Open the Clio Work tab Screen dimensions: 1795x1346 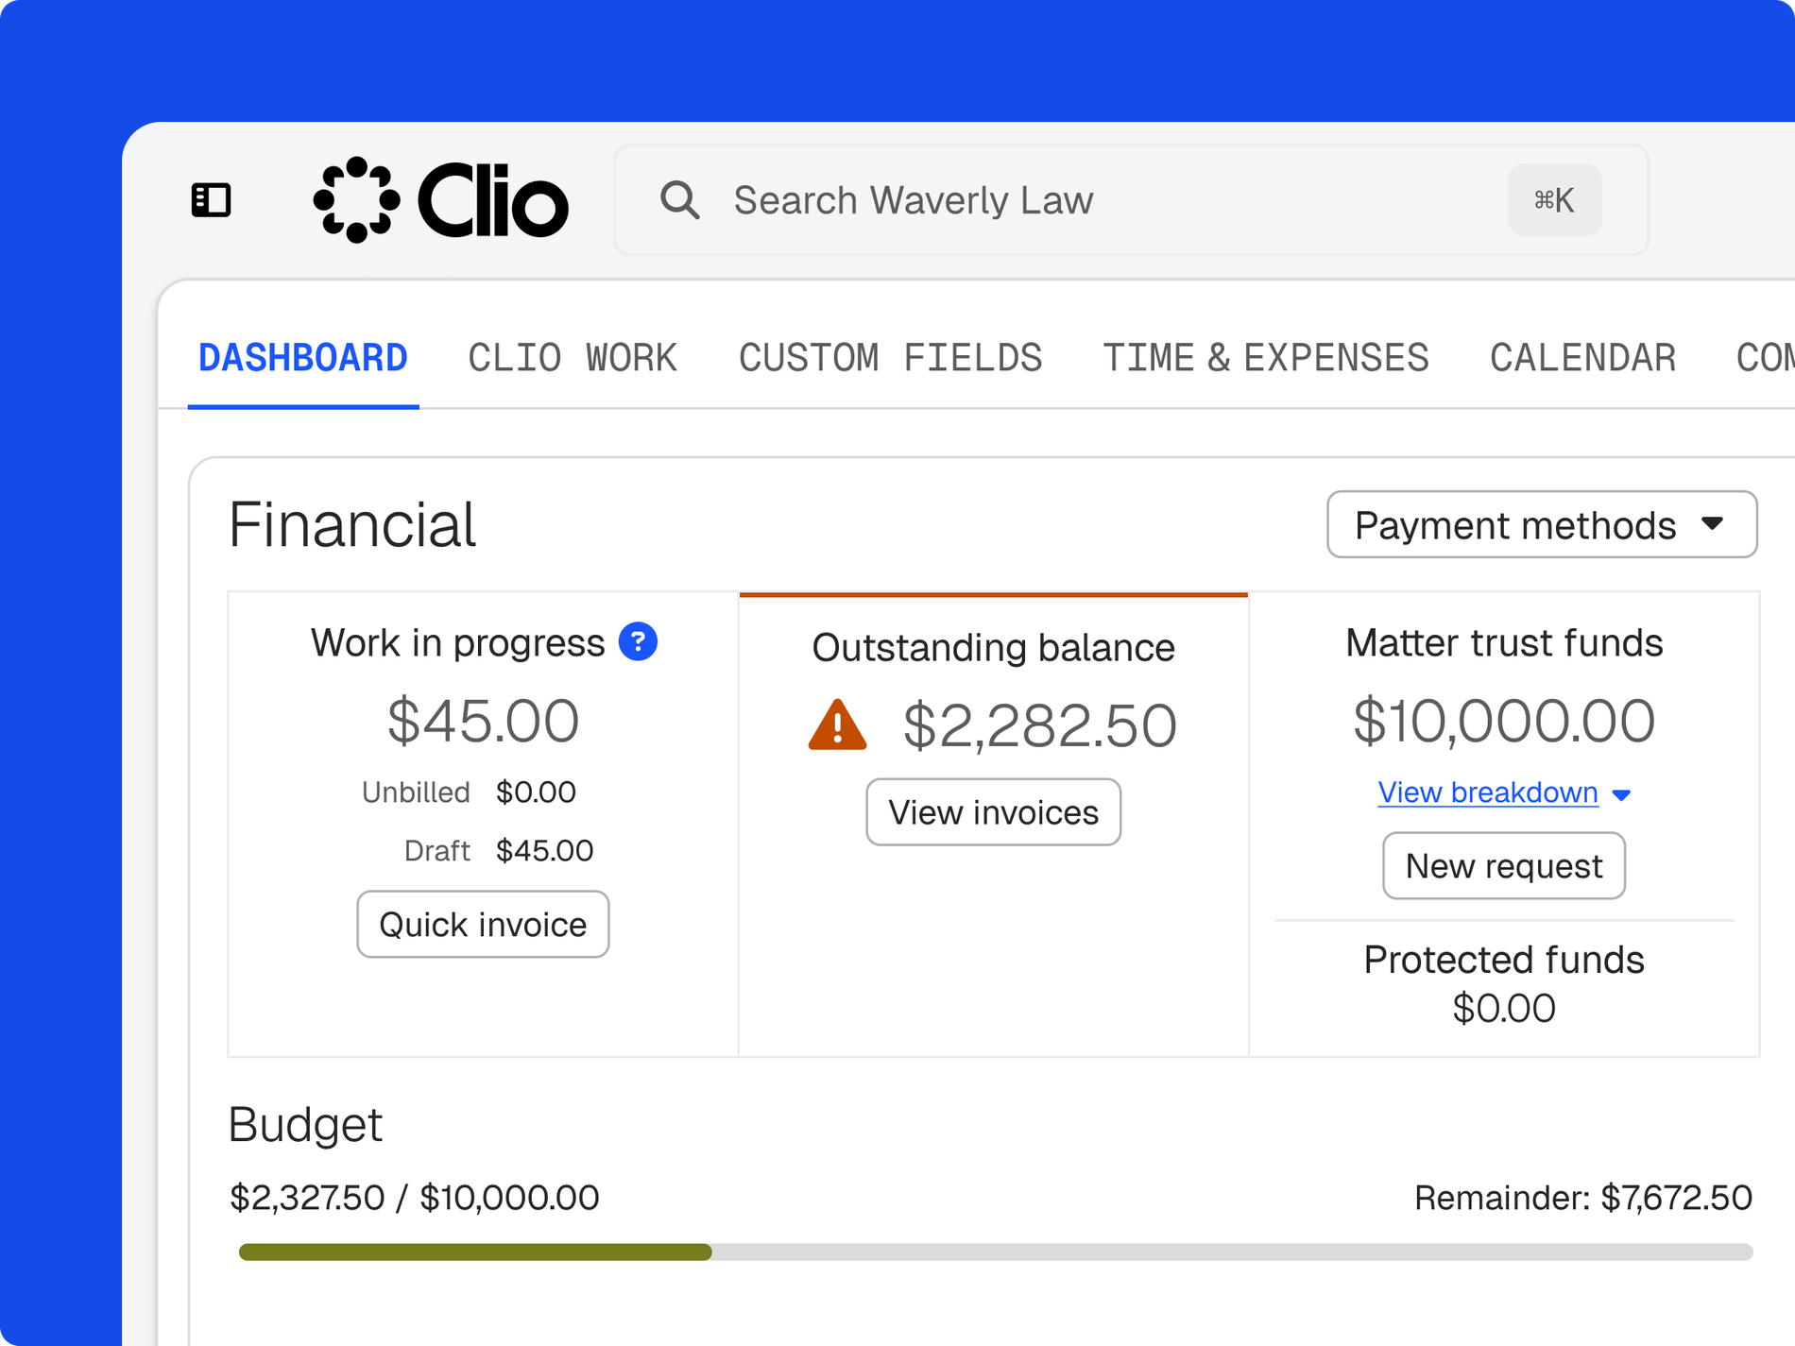pos(573,358)
